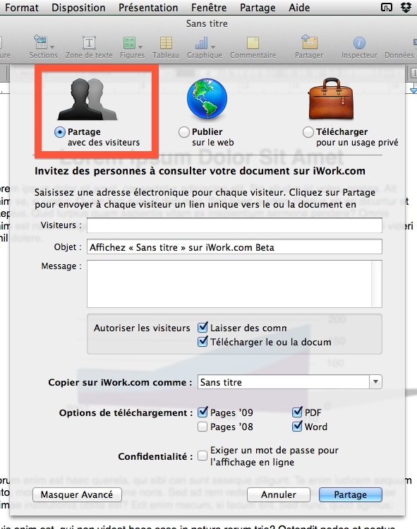
Task: Open the Figures shapes tool
Action: pos(129,43)
